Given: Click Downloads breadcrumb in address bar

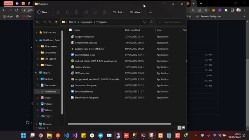Looking at the screenshot, I should 86,22.
